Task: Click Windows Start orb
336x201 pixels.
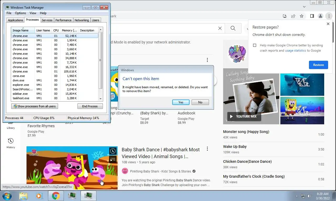Action: [7, 196]
